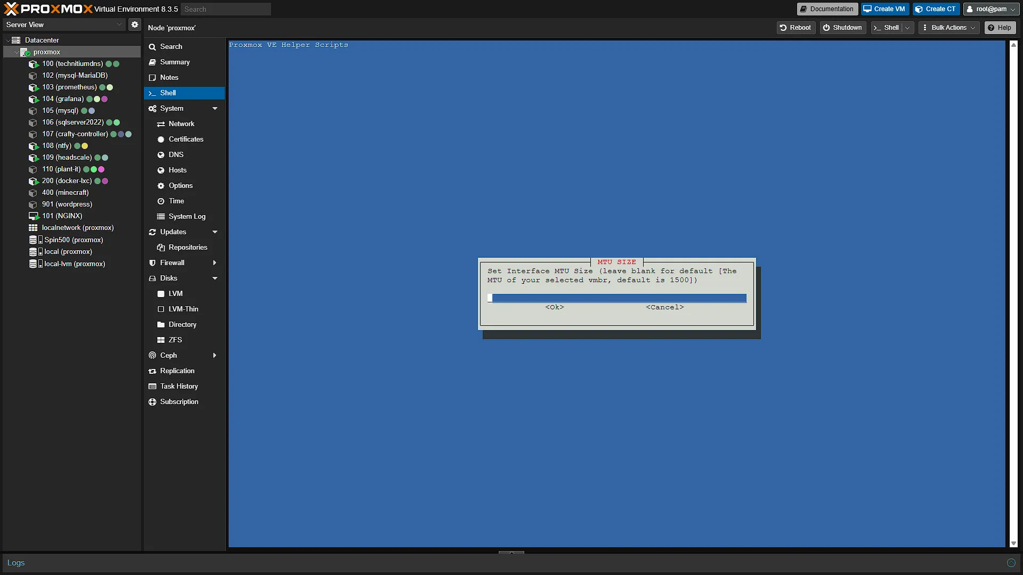Cancel the MTU SIZE dialog
This screenshot has height=575, width=1023.
[x=665, y=307]
